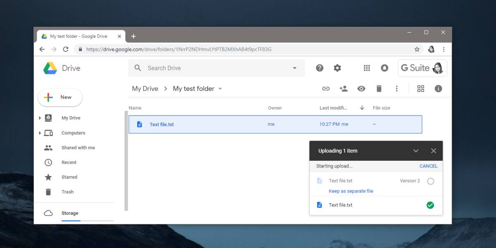
Task: Switch to grid view layout
Action: click(421, 88)
